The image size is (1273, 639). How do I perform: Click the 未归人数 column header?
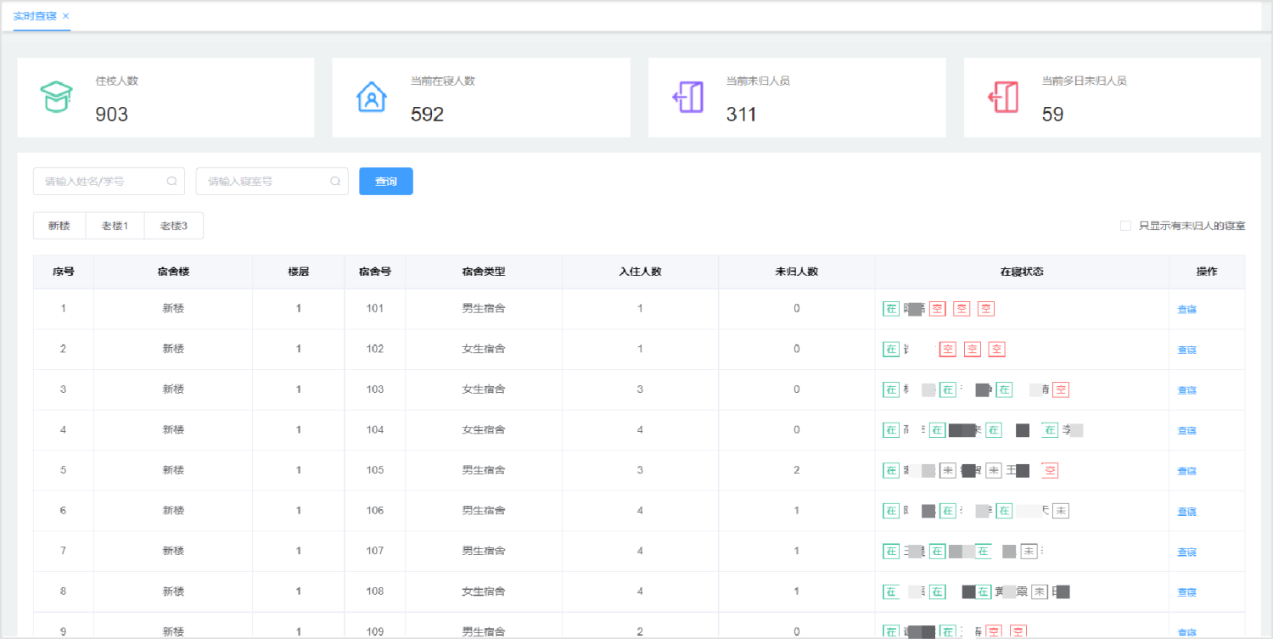click(x=797, y=272)
